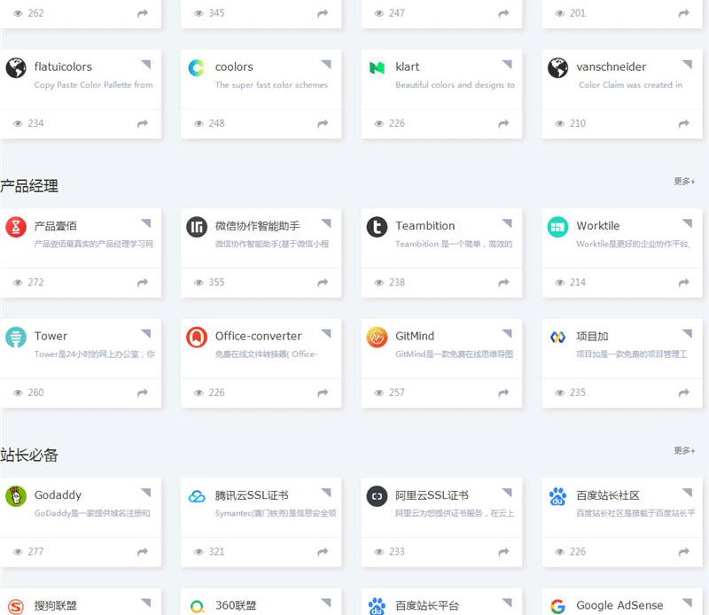Click description 'Copy Paste Color Pallette from'
Screen dimensions: 709x615
click(x=94, y=85)
